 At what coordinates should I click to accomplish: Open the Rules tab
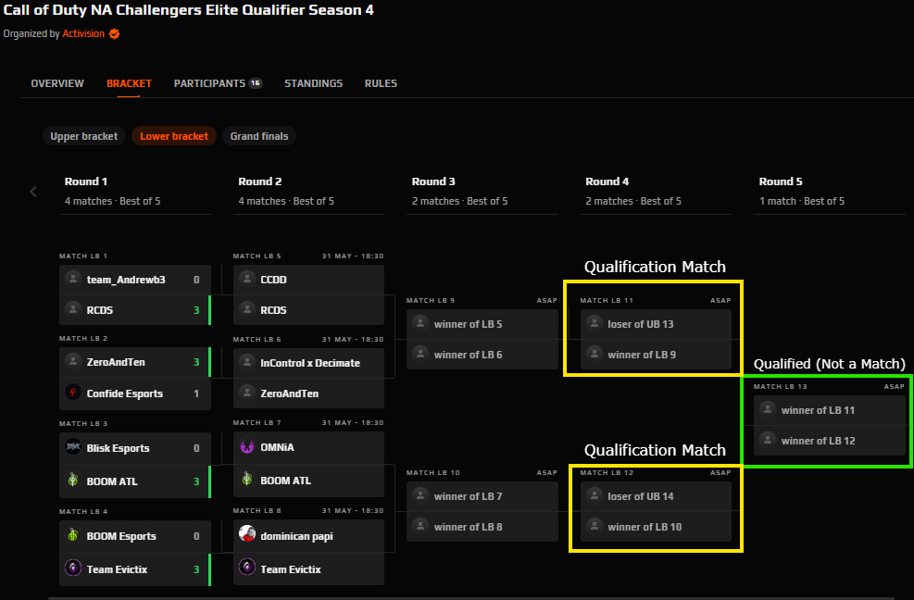[x=381, y=83]
